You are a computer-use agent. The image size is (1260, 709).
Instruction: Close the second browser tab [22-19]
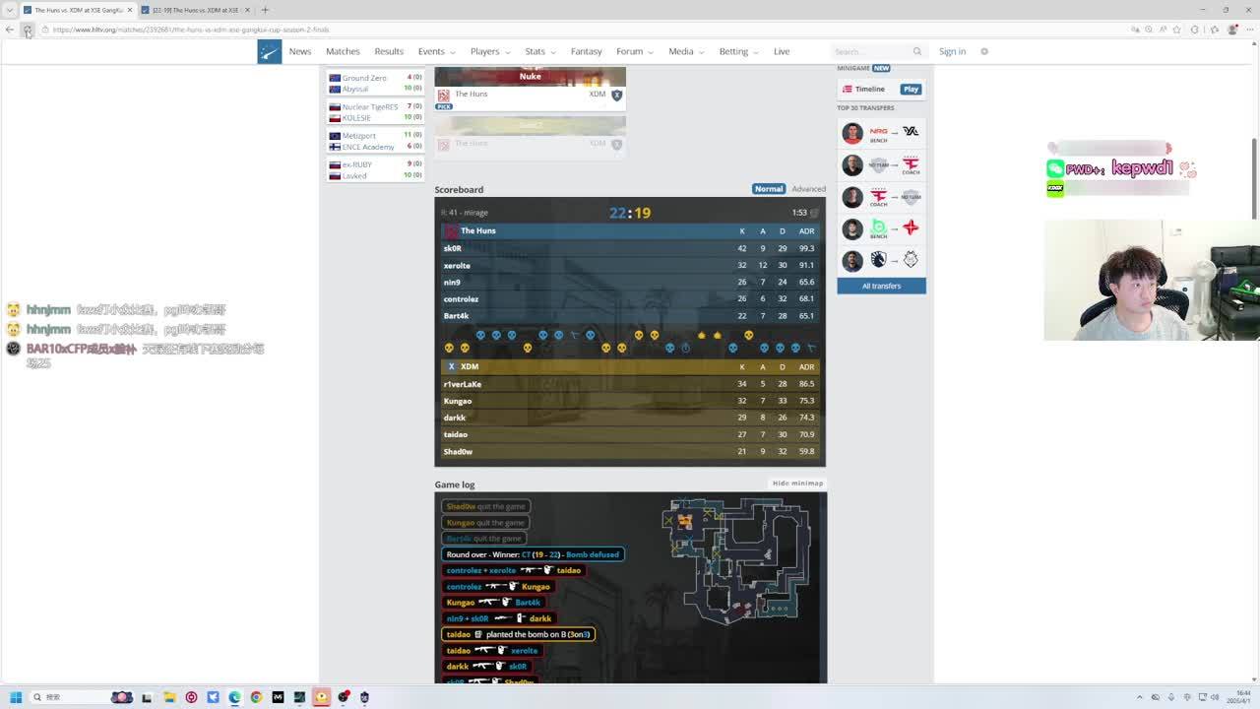(245, 10)
